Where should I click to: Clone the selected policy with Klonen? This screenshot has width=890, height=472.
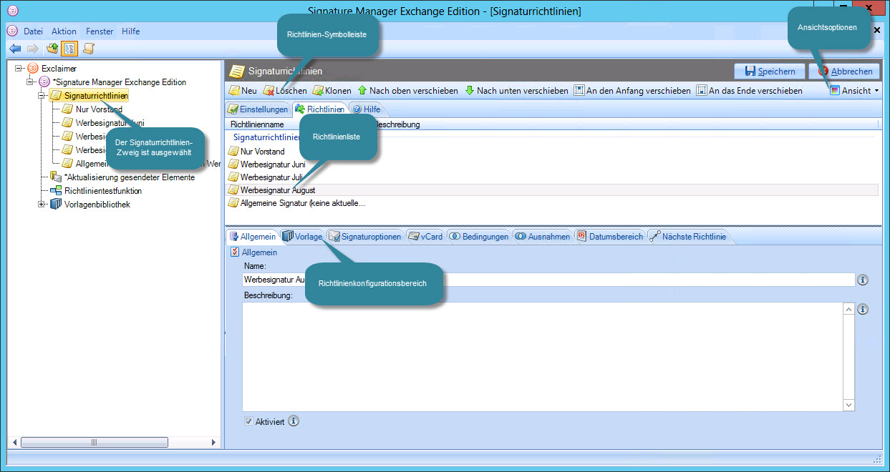point(332,91)
